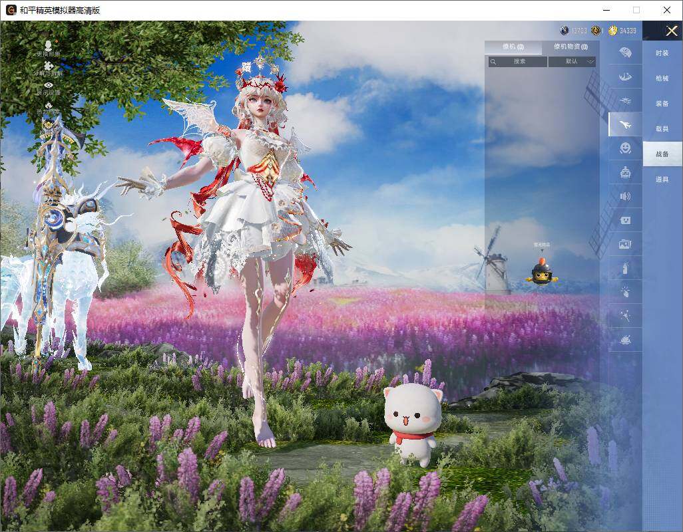
Task: Open the sparkling grenade effect category icon
Action: click(x=625, y=292)
